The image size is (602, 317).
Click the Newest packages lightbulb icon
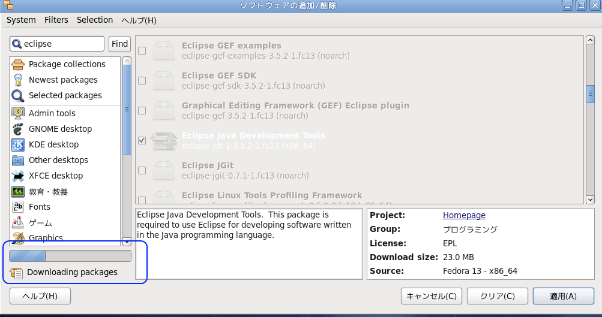(x=17, y=80)
